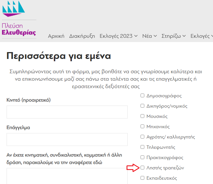Tick the Δικηγόρος/νομικός checkbox
This screenshot has width=213, height=184.
(142, 106)
